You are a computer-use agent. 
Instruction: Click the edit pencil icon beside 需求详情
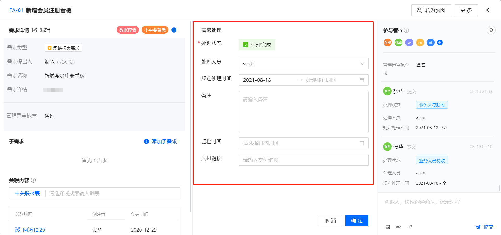point(34,30)
